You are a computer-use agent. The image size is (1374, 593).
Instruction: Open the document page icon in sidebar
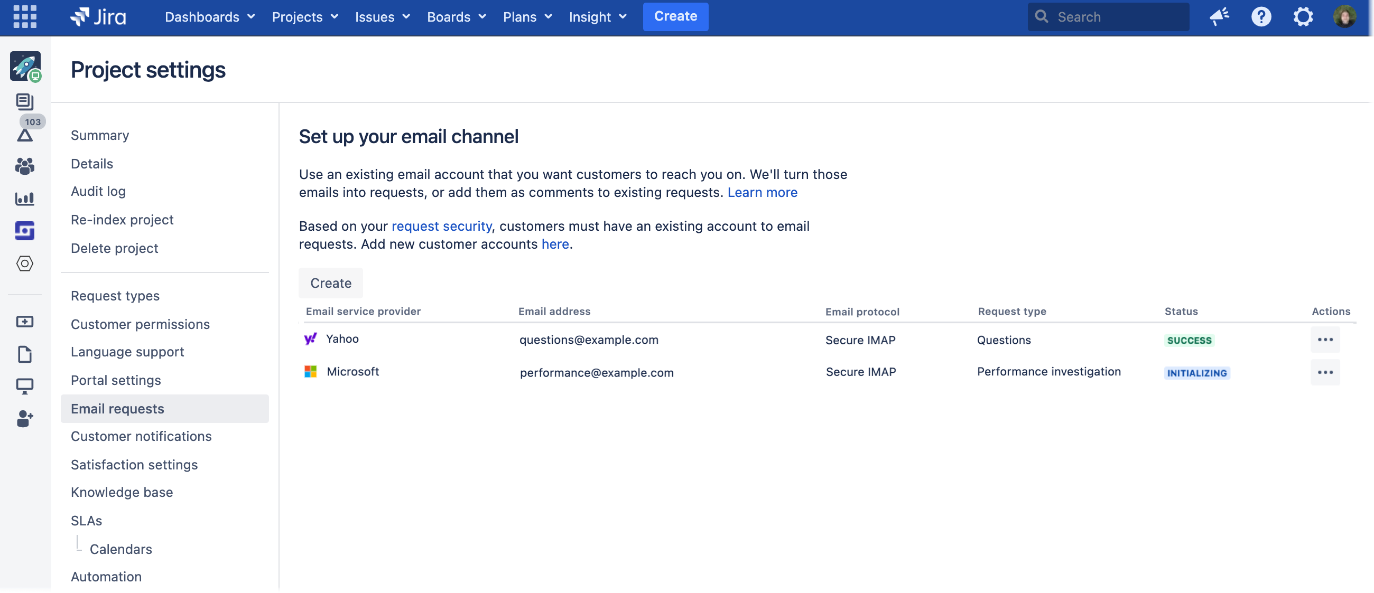click(x=24, y=354)
